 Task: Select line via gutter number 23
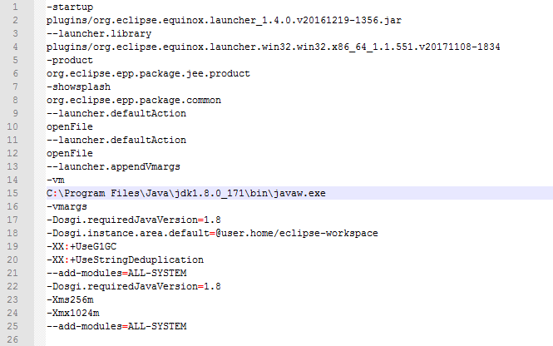[12, 299]
